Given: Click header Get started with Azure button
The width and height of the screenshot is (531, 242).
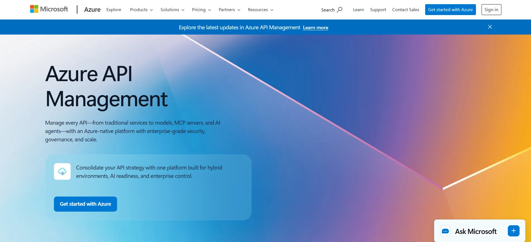Looking at the screenshot, I should pos(450,10).
